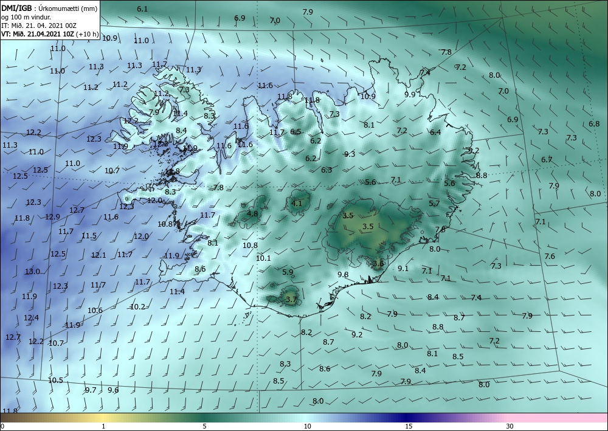Click the 7.6 value on the map

tap(550, 256)
